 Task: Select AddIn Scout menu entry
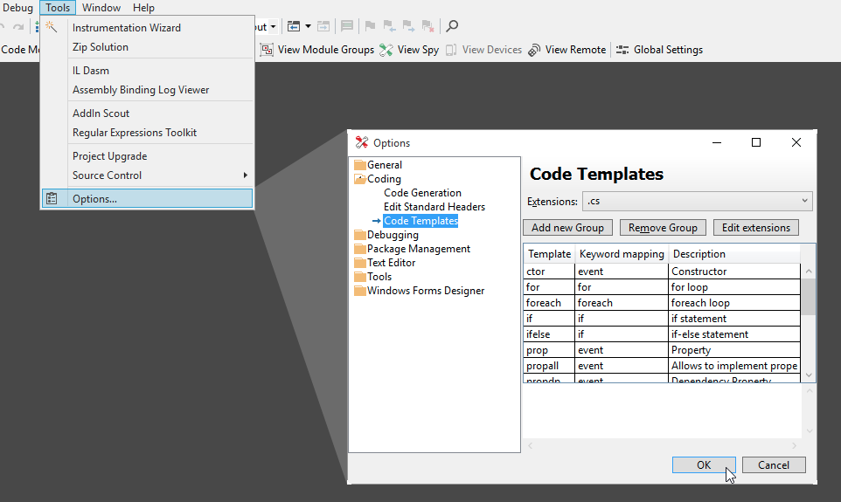tap(147, 113)
